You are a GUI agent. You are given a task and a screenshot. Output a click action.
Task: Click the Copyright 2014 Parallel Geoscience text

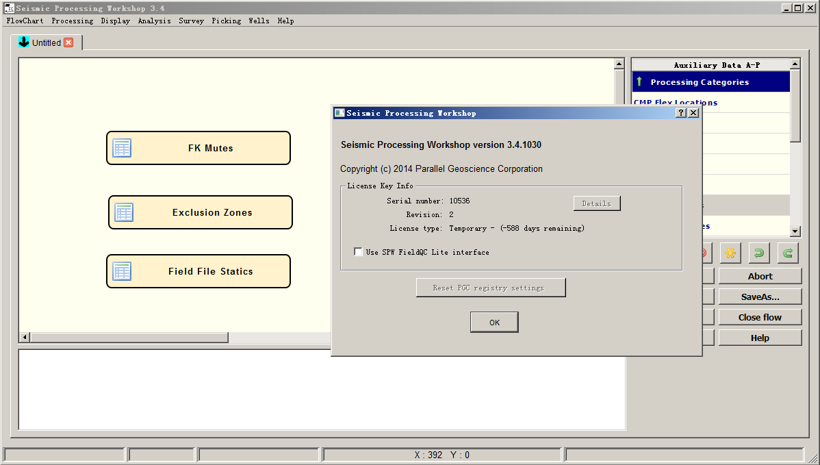(x=441, y=169)
